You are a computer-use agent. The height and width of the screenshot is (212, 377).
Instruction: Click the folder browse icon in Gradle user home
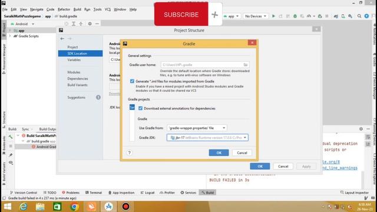[x=245, y=65]
